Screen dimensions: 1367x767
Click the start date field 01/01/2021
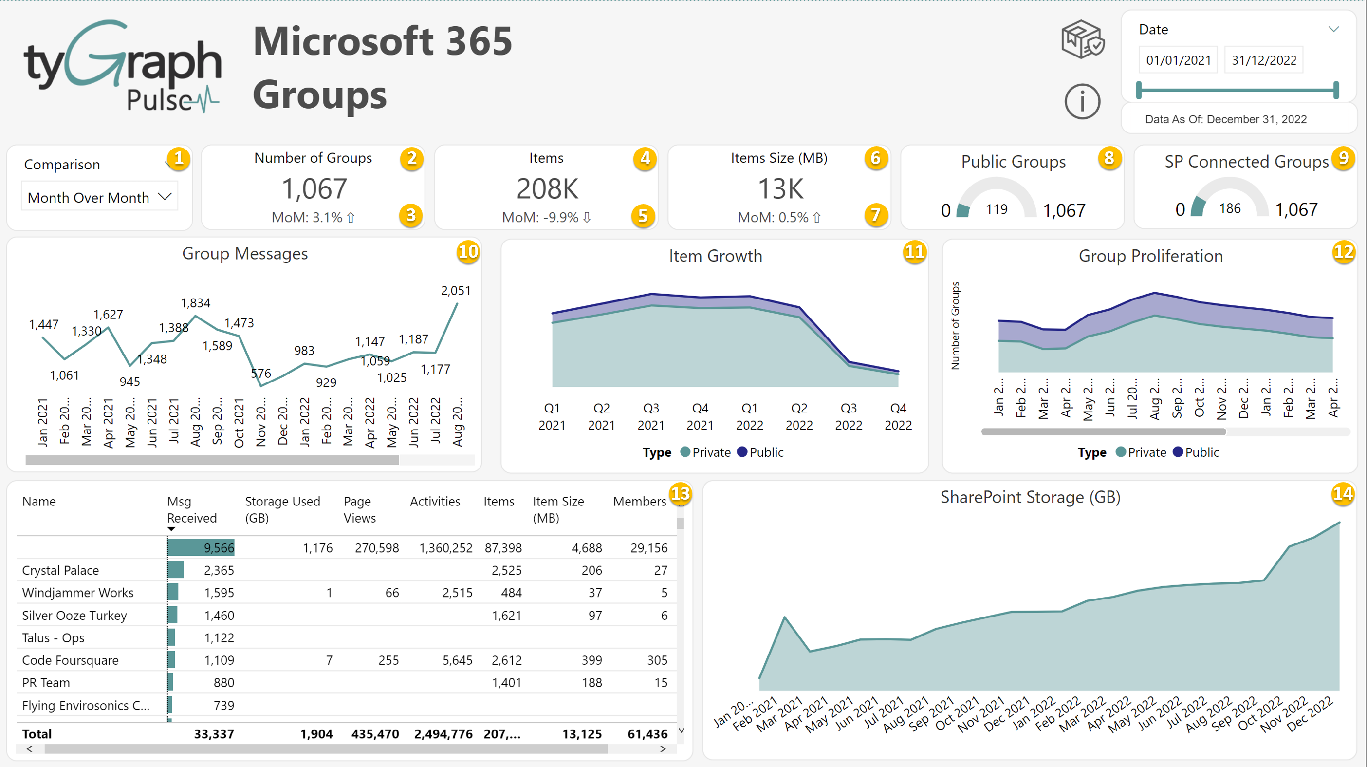[x=1178, y=60]
